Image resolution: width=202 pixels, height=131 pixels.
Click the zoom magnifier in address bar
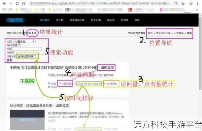coord(176,3)
